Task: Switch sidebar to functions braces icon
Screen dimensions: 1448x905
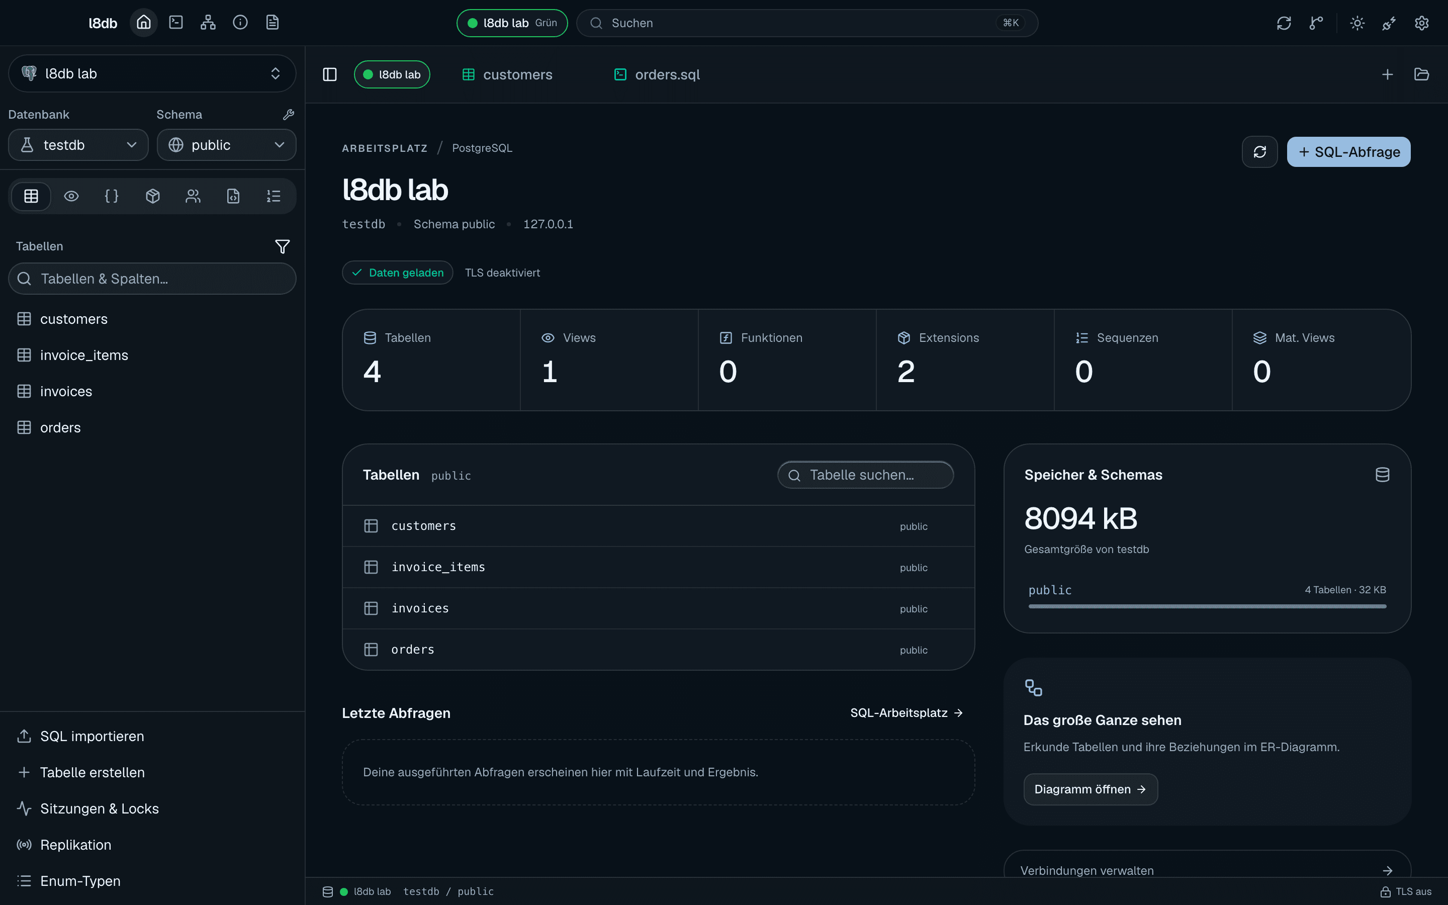Action: (112, 196)
